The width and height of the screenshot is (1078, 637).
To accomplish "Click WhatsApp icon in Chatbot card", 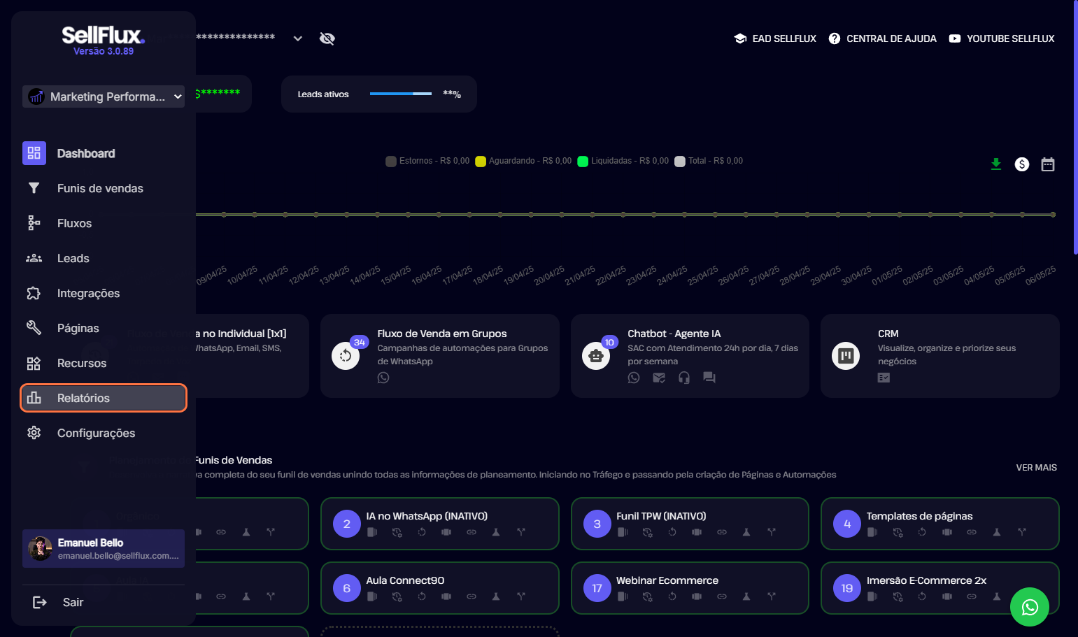I will click(634, 378).
